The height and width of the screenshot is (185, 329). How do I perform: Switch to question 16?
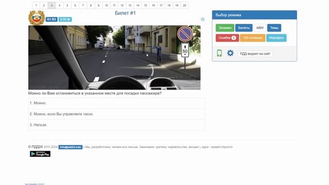click(153, 6)
